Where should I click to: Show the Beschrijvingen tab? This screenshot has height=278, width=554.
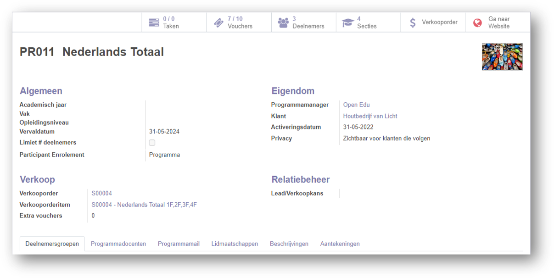[289, 244]
